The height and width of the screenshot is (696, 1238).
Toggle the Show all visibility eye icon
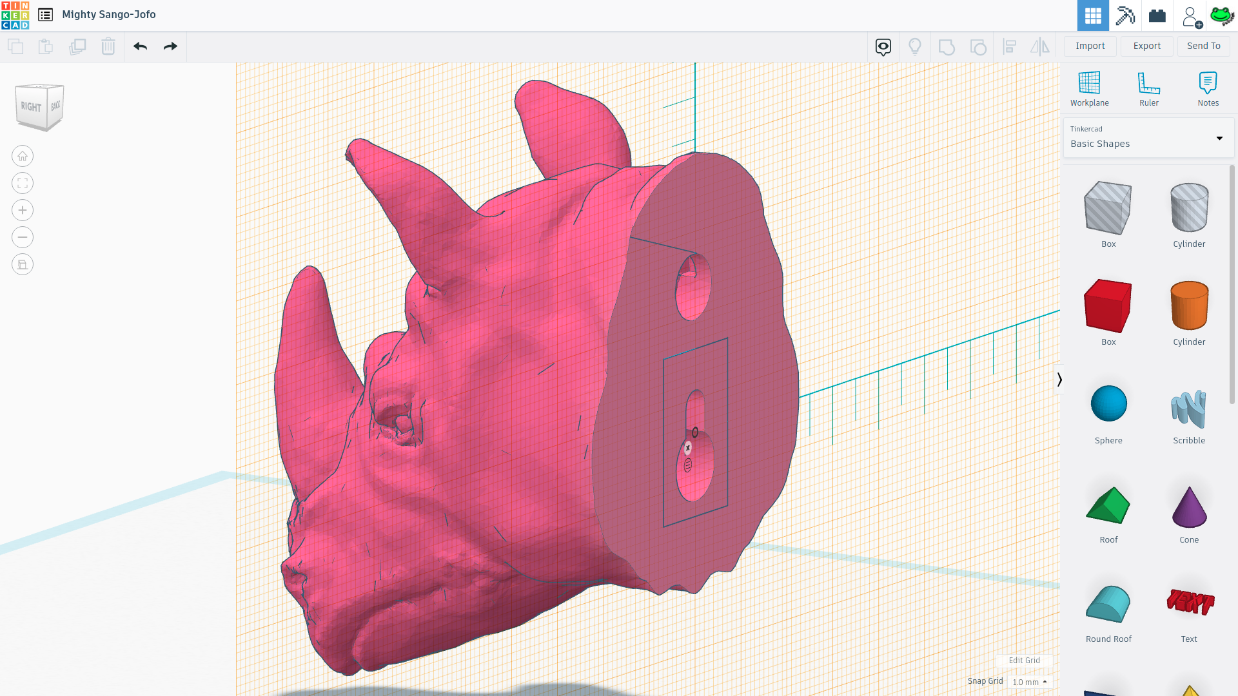point(883,46)
